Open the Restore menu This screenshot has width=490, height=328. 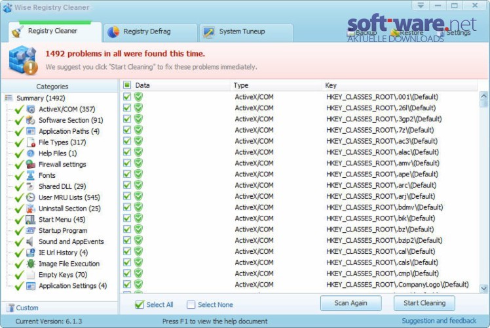pyautogui.click(x=407, y=33)
